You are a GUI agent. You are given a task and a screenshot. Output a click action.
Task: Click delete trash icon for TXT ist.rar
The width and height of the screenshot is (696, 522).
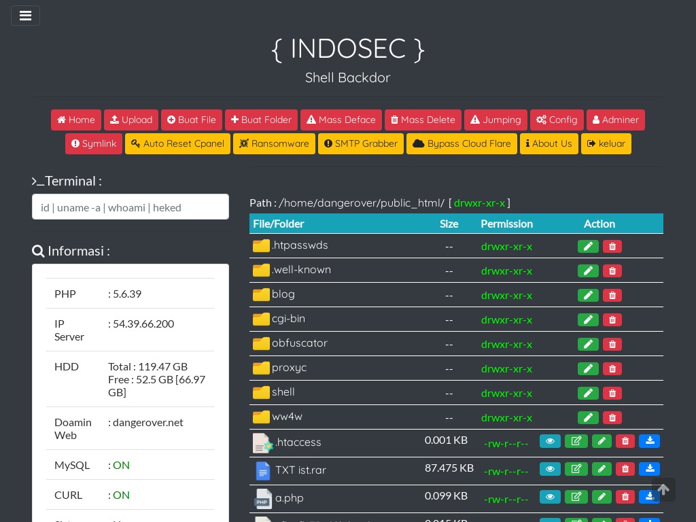625,469
